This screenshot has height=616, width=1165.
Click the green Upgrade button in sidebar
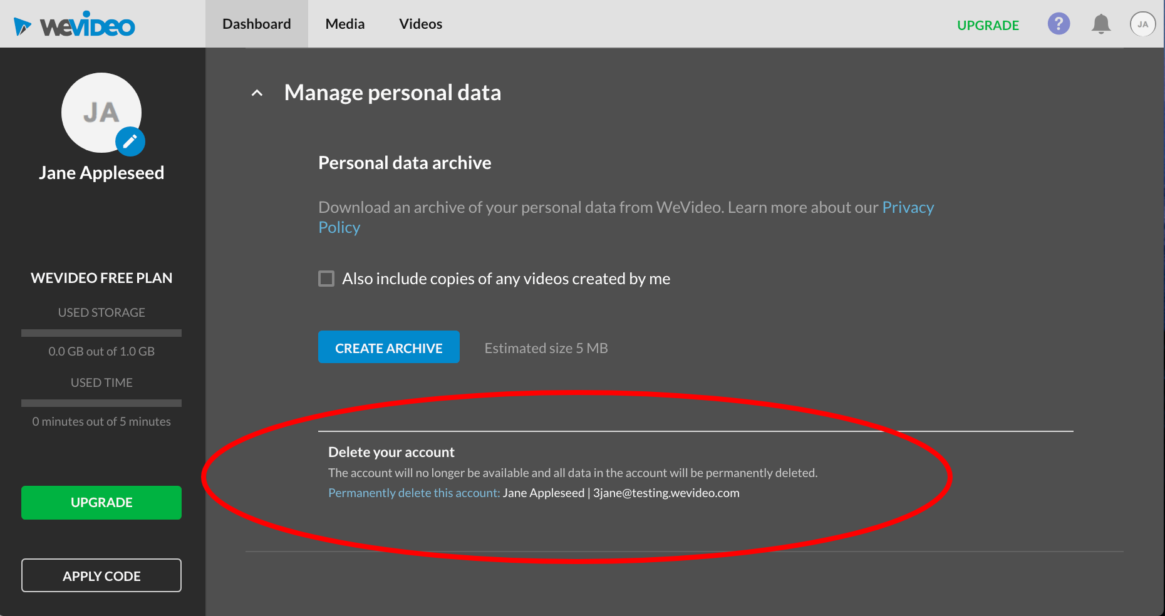pyautogui.click(x=101, y=503)
